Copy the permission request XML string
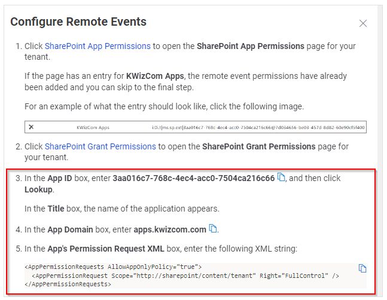 [x=362, y=268]
